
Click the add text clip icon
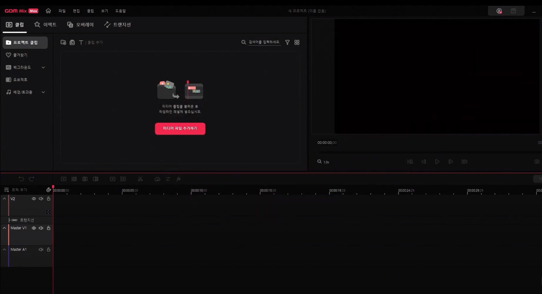pyautogui.click(x=81, y=42)
